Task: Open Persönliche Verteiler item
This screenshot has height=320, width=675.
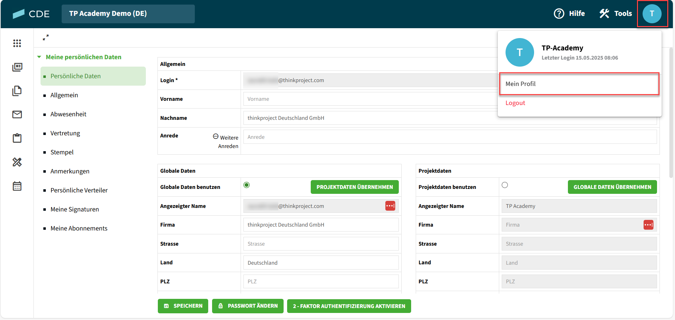Action: [79, 190]
